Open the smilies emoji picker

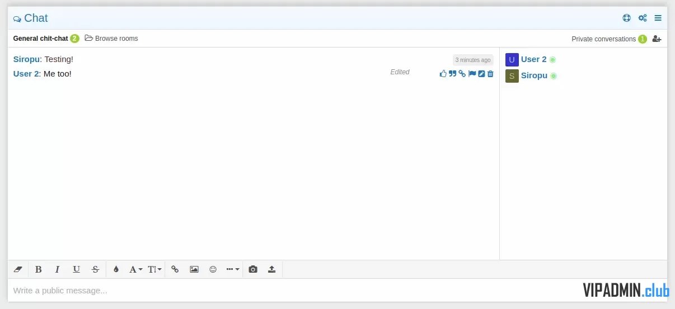point(213,269)
